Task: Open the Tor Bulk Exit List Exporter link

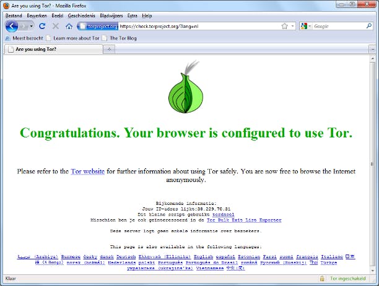Action: 244,220
